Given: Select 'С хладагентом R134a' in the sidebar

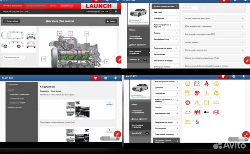Looking at the screenshot, I should [17, 99].
